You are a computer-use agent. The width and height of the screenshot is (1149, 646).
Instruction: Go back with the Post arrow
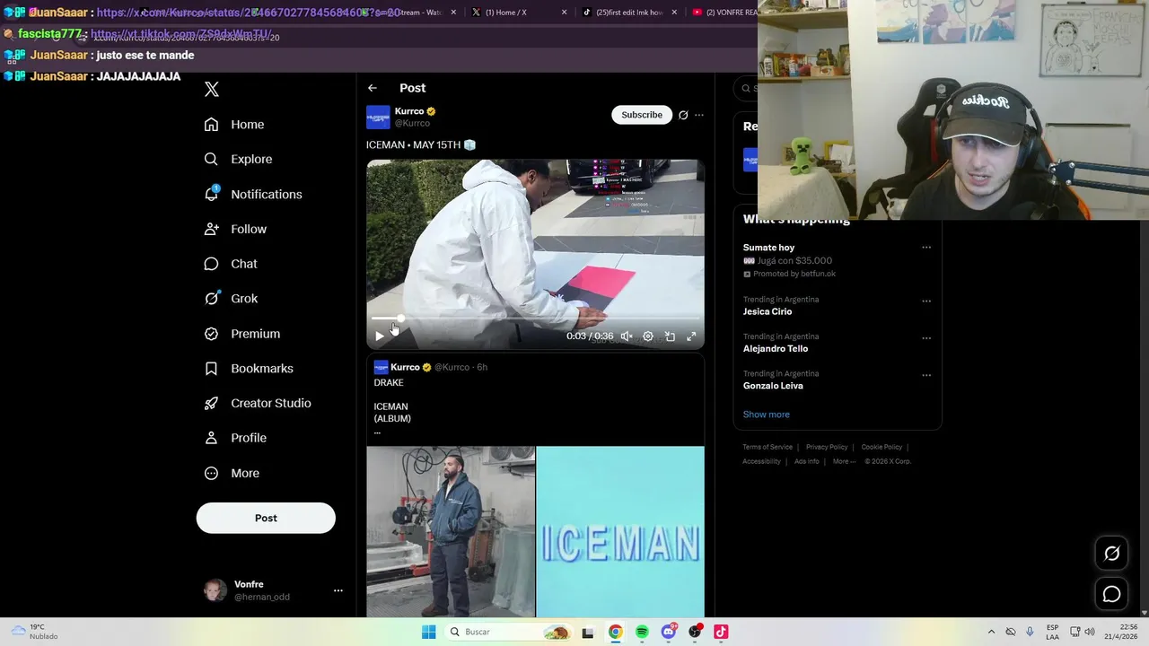(373, 88)
